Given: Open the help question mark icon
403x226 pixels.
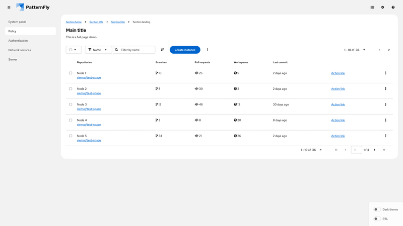Looking at the screenshot, I should [393, 8].
